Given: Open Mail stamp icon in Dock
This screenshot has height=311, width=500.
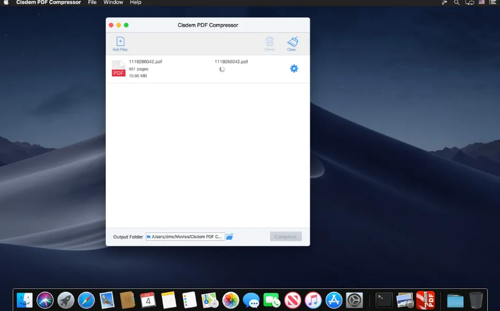Looking at the screenshot, I should (x=107, y=300).
